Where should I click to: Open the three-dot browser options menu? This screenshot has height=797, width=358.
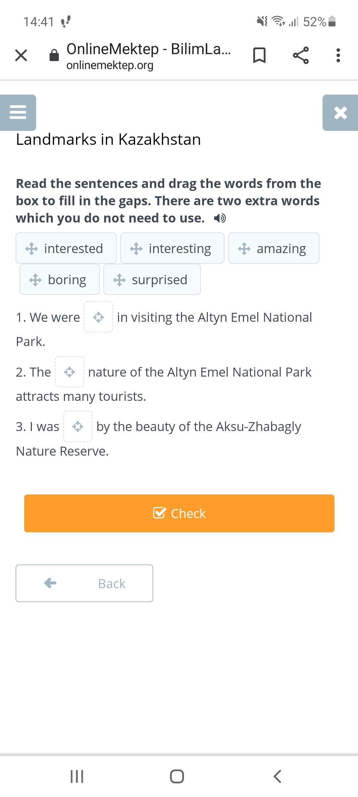click(x=338, y=55)
